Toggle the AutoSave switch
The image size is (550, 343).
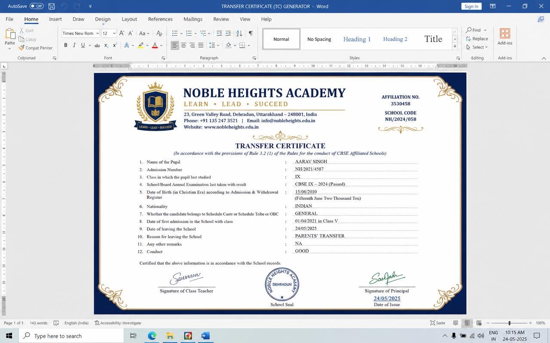(x=37, y=6)
